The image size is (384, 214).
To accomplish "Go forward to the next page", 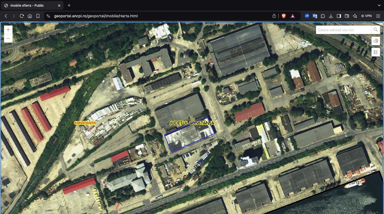I will click(x=14, y=16).
